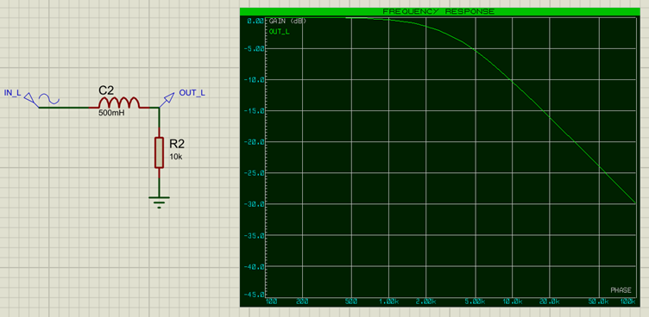Click the -20.0 gain axis value
Viewport: 649px width, 317px height.
point(254,142)
